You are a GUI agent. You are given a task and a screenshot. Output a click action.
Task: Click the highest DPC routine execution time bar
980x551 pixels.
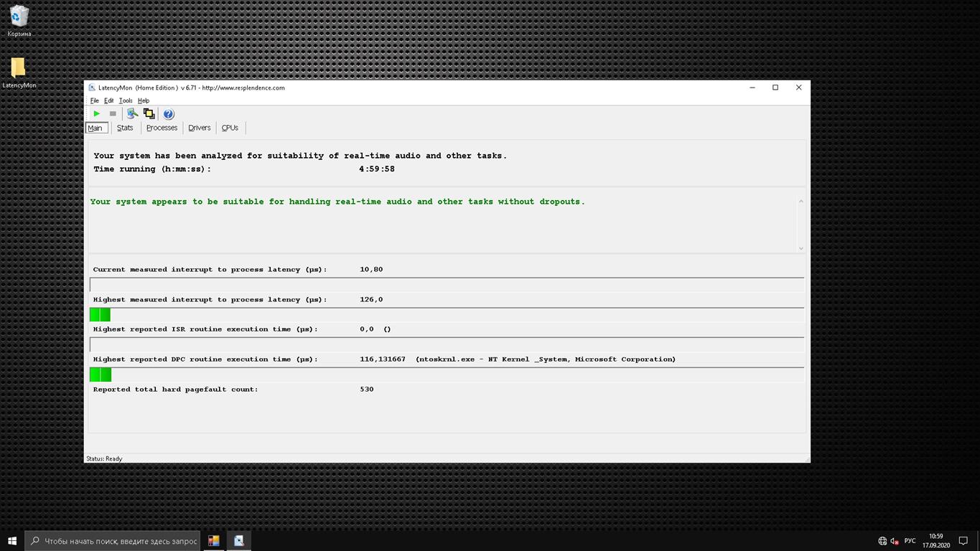click(447, 375)
